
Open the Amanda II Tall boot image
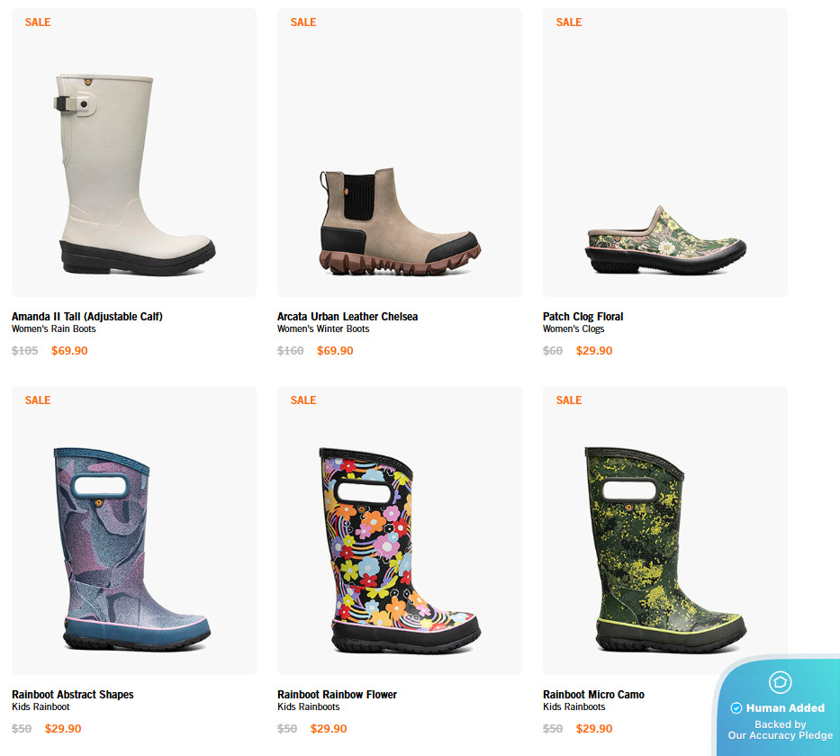(x=134, y=153)
